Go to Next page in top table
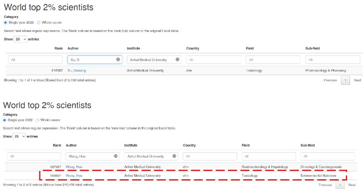 tap(357, 80)
